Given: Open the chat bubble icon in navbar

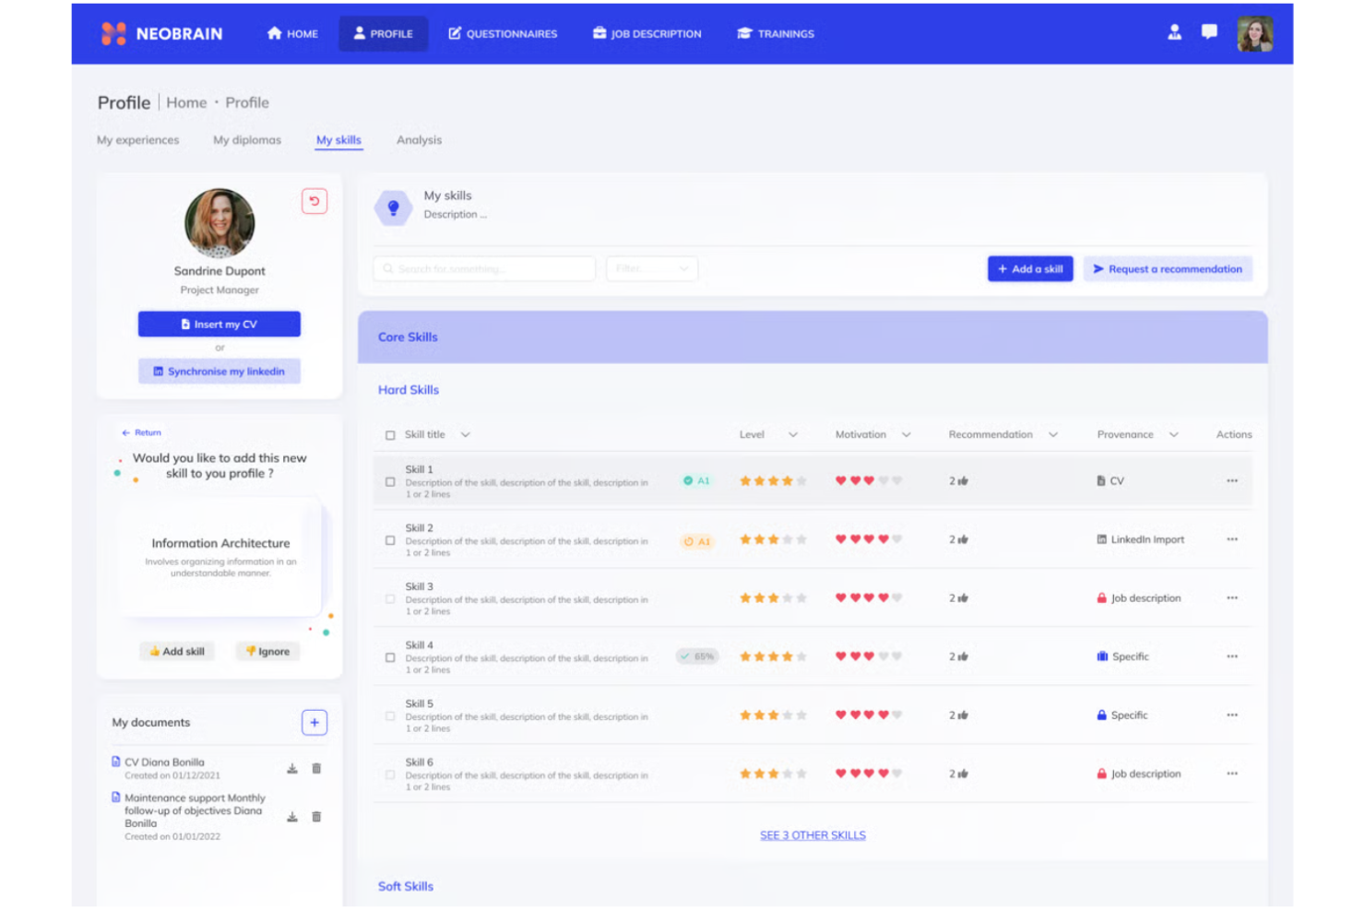Looking at the screenshot, I should pyautogui.click(x=1209, y=33).
